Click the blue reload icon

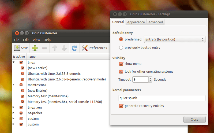(74, 48)
